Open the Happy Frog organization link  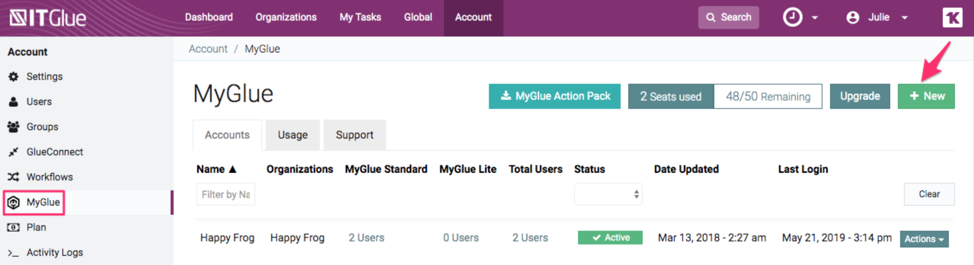coord(297,238)
